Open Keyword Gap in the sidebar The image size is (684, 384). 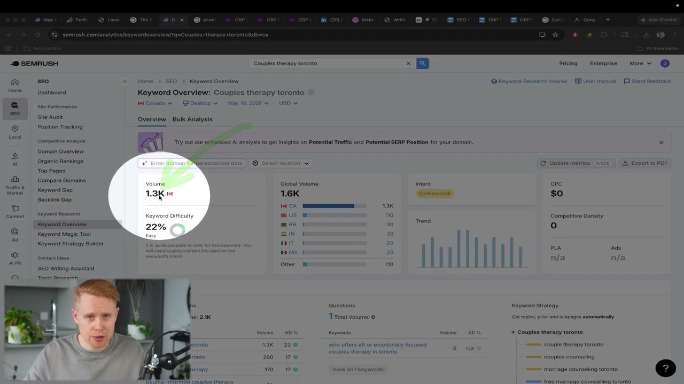[x=55, y=190]
